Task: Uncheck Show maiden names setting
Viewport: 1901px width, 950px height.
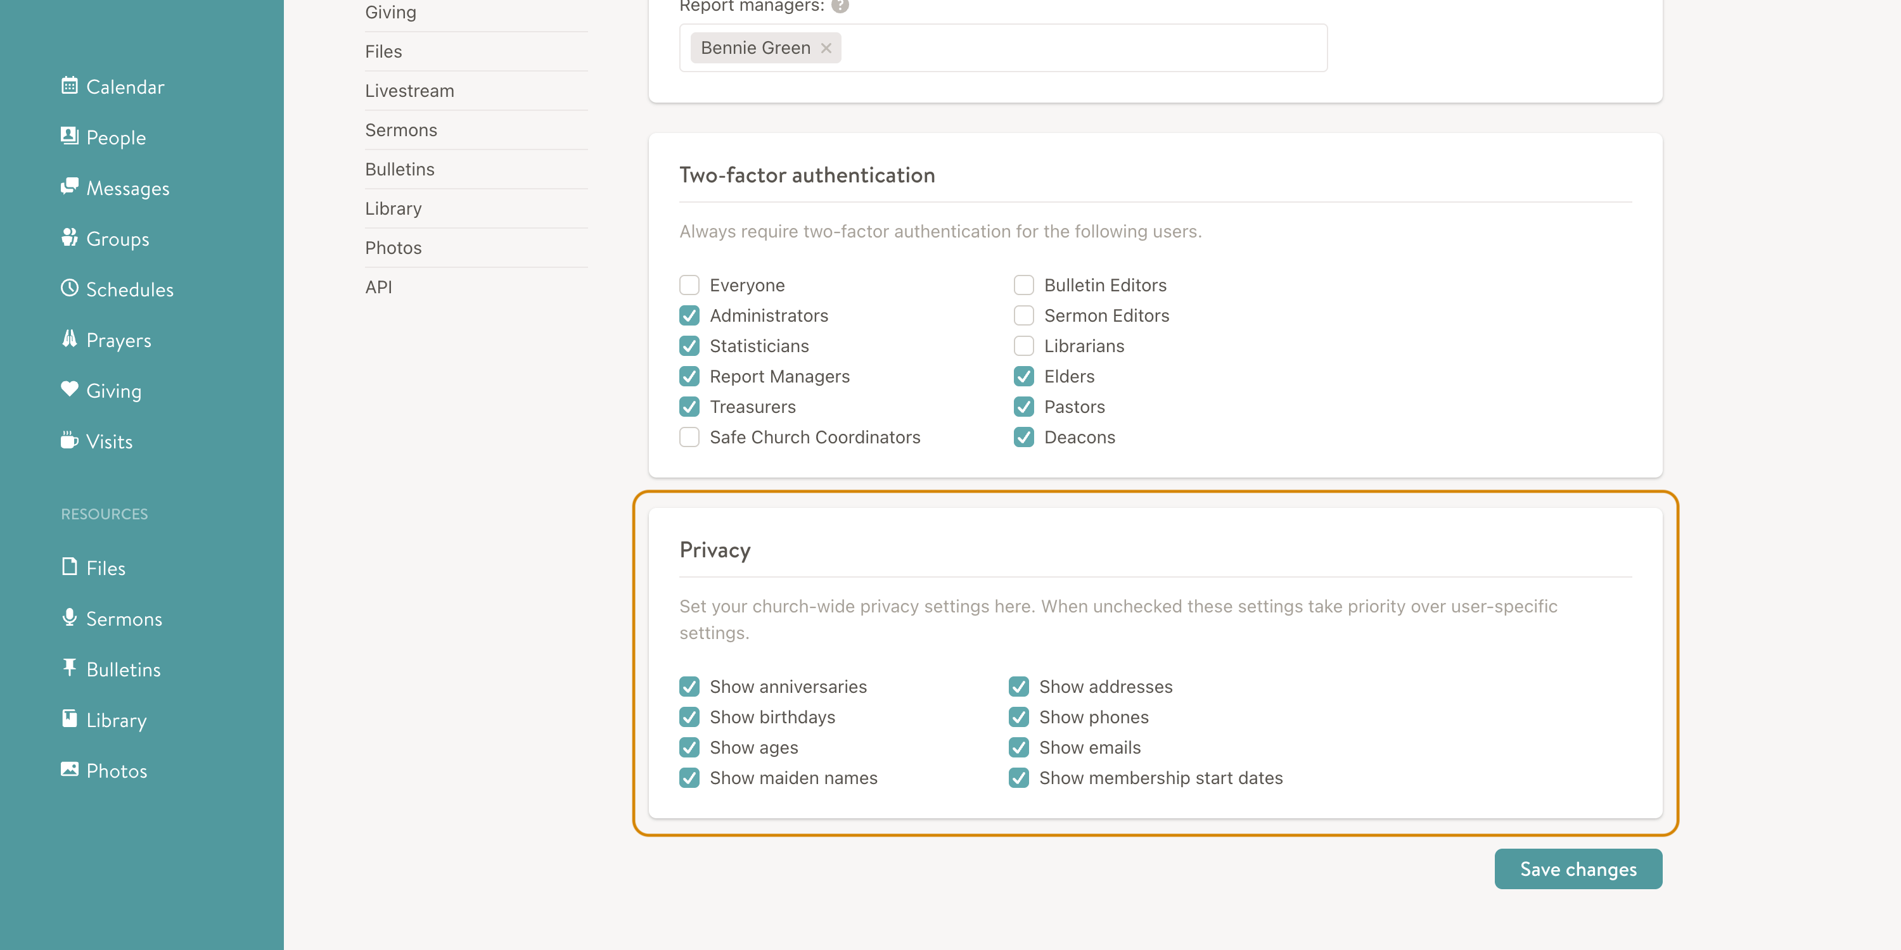Action: point(689,777)
